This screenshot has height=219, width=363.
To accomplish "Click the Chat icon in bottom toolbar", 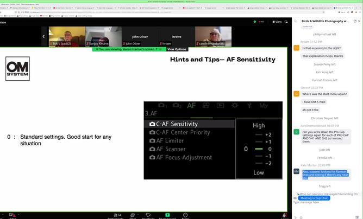I will [x=133, y=215].
